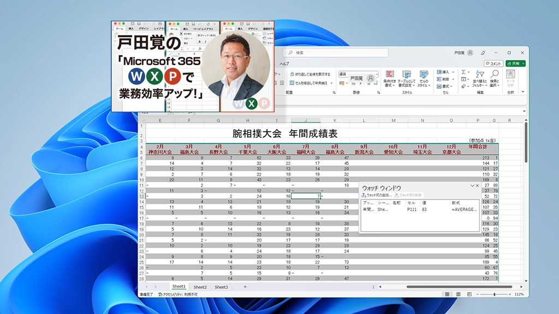Add a new sheet with the plus button
The image size is (559, 314).
point(245,286)
